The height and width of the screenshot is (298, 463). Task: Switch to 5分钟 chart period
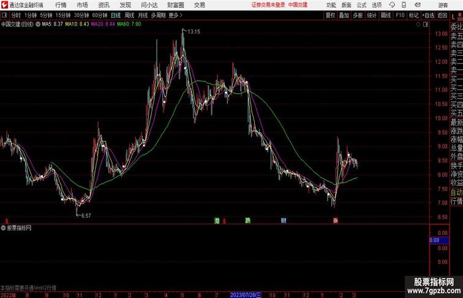point(46,15)
